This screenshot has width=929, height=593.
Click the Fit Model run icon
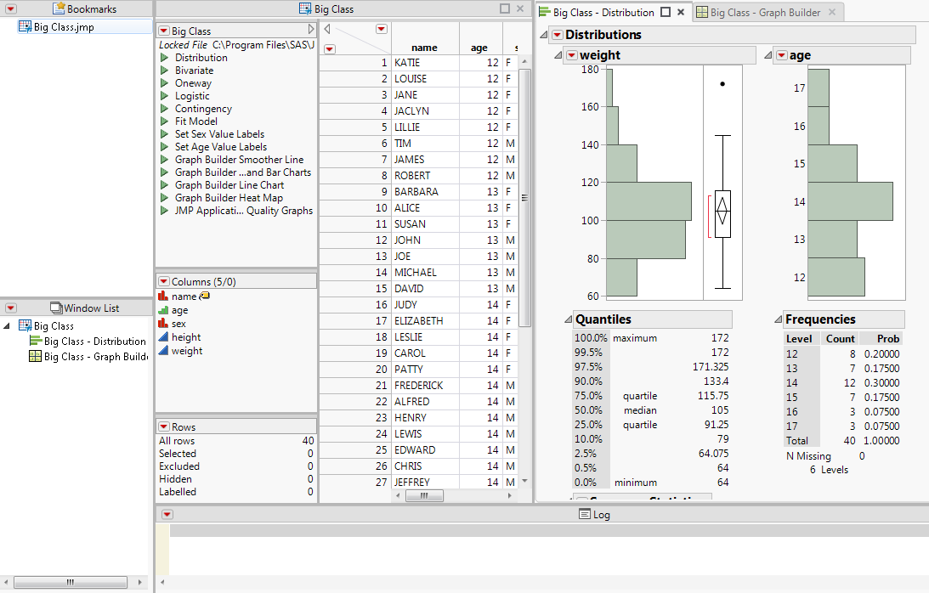[x=165, y=121]
